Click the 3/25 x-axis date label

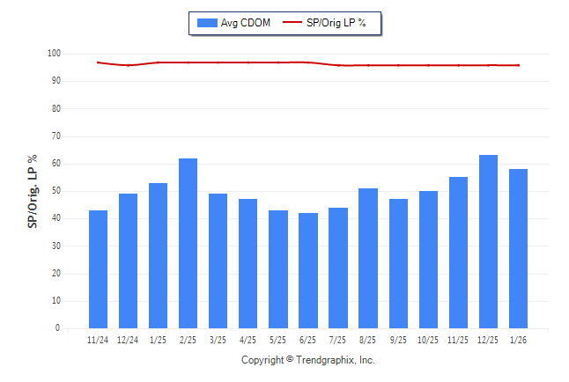[218, 339]
